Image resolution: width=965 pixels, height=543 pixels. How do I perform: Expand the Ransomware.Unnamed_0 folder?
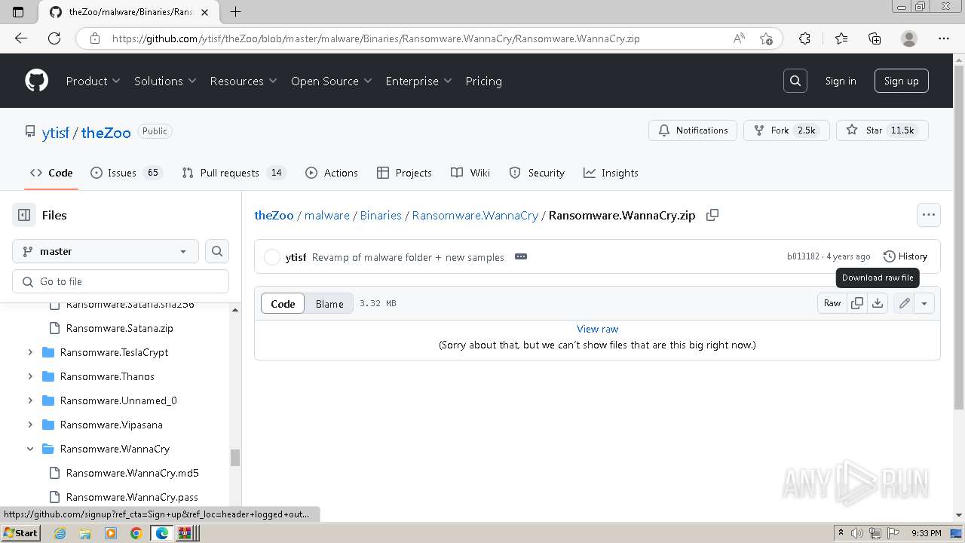tap(30, 400)
